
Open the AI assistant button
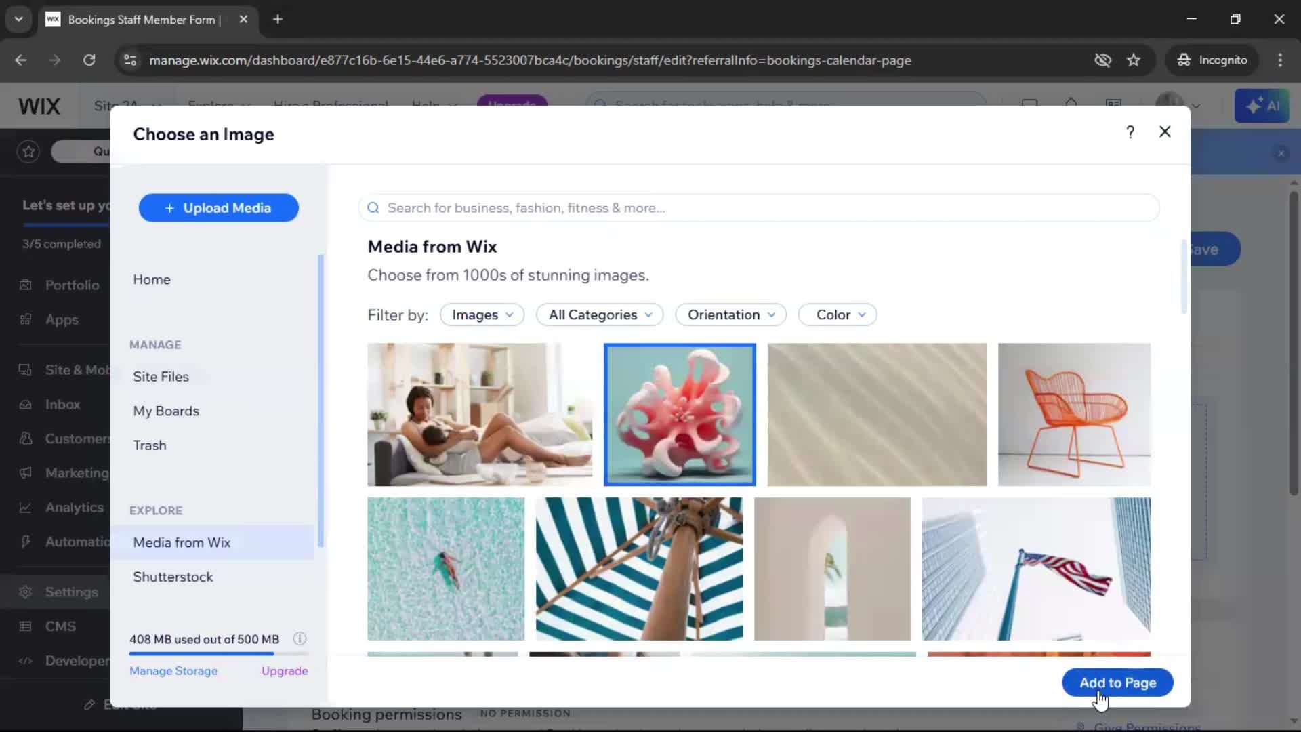coord(1262,106)
